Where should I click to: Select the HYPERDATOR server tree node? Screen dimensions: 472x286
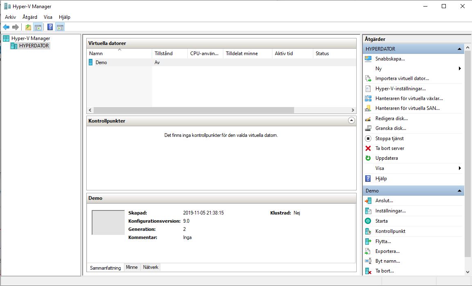point(34,46)
